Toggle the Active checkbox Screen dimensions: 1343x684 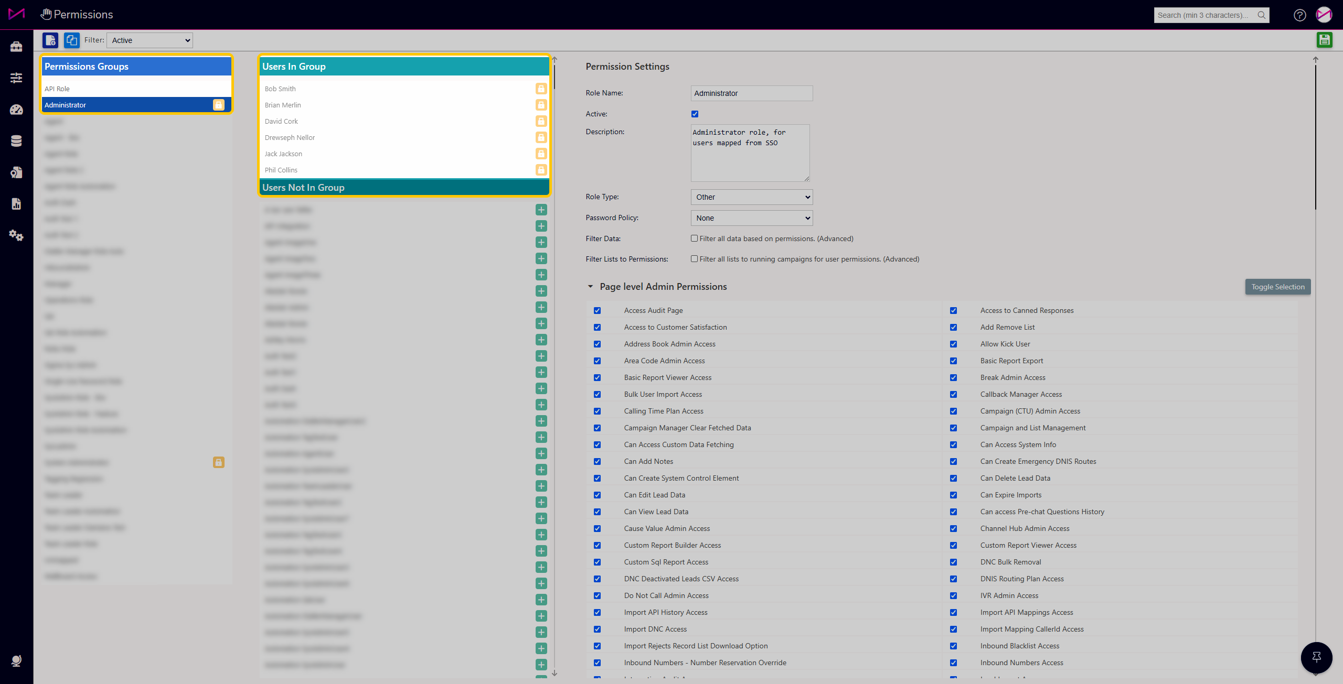coord(695,114)
